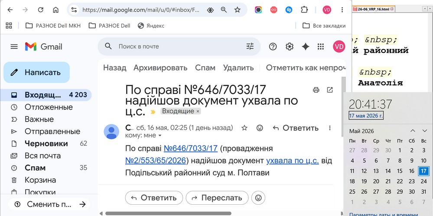Screen dimensions: 433x216
Task: Open Google apps grid icon
Action: (321, 47)
